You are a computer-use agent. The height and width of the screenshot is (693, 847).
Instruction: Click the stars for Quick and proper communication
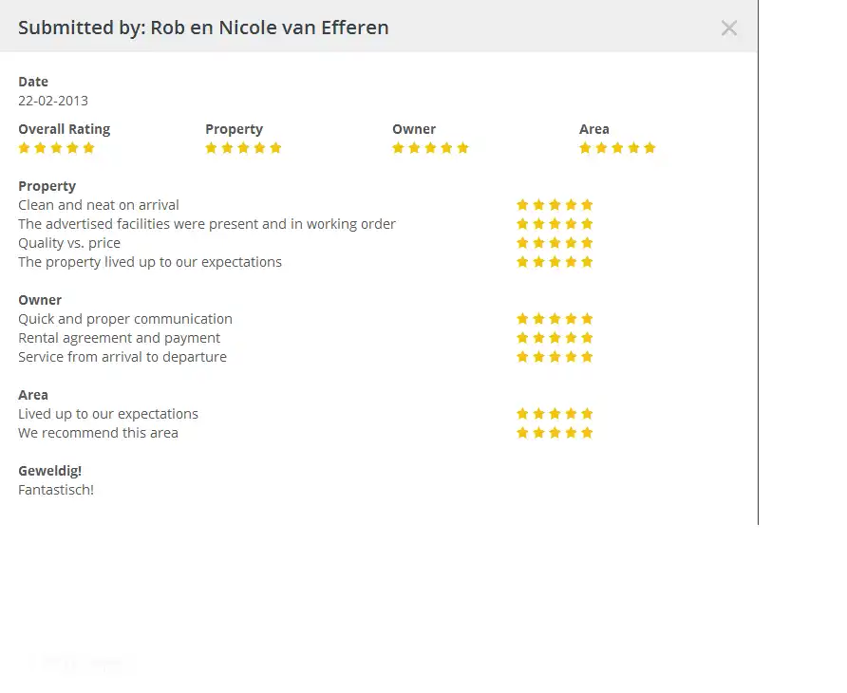[555, 319]
